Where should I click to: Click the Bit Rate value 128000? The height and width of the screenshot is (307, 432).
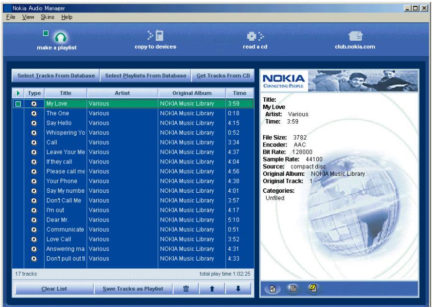coord(302,152)
